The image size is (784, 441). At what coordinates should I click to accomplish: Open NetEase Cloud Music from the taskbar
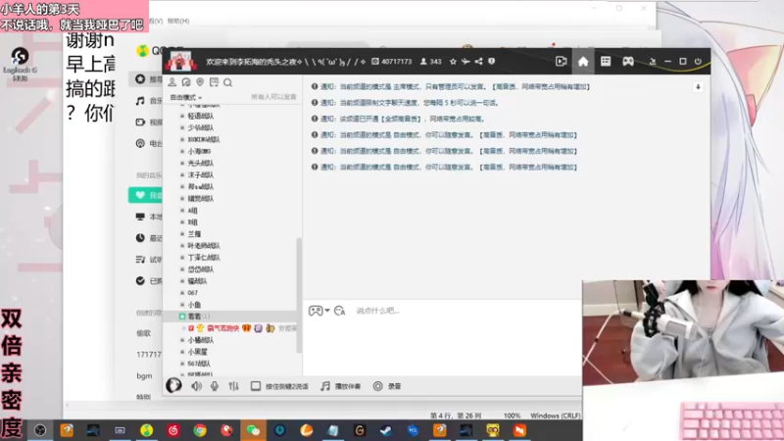click(x=173, y=430)
